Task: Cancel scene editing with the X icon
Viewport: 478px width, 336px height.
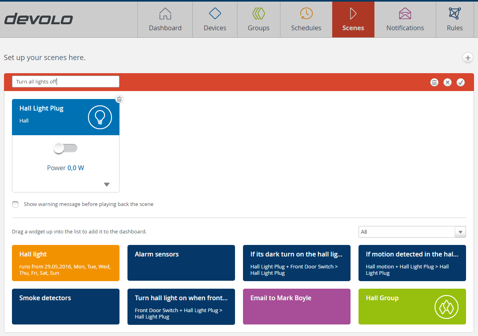Action: click(x=447, y=82)
